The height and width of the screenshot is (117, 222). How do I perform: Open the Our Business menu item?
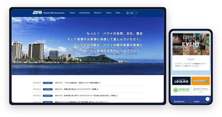point(84,13)
